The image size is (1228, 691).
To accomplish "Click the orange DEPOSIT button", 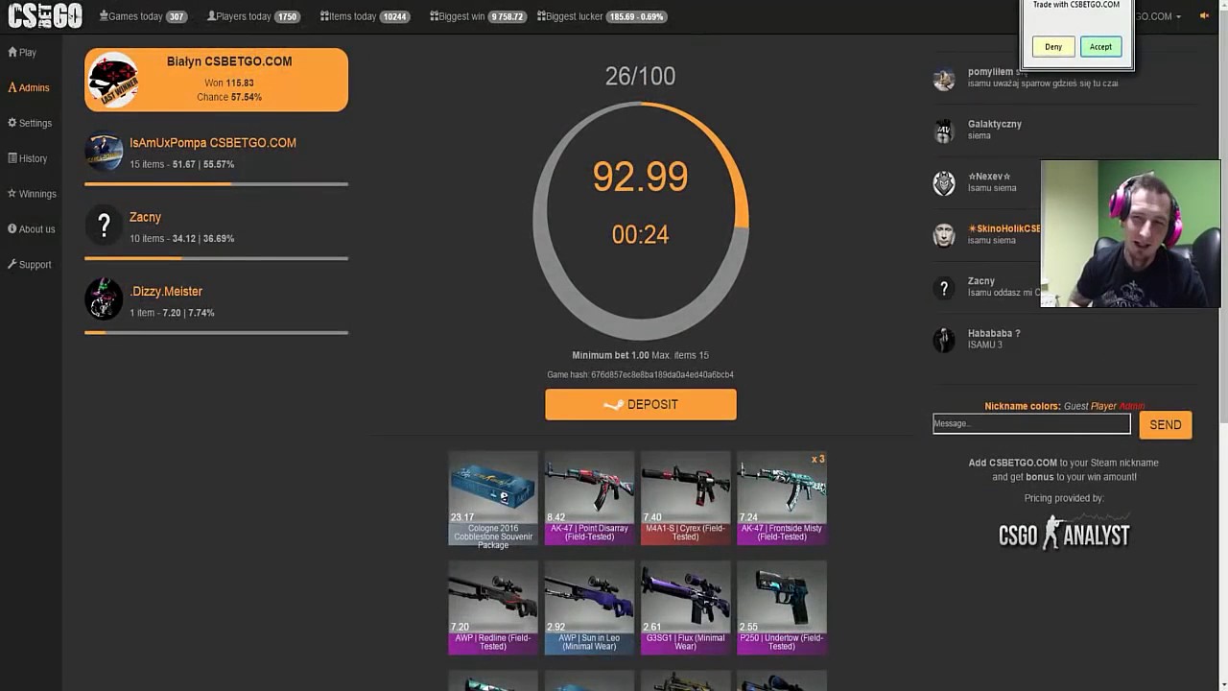I will pos(641,405).
